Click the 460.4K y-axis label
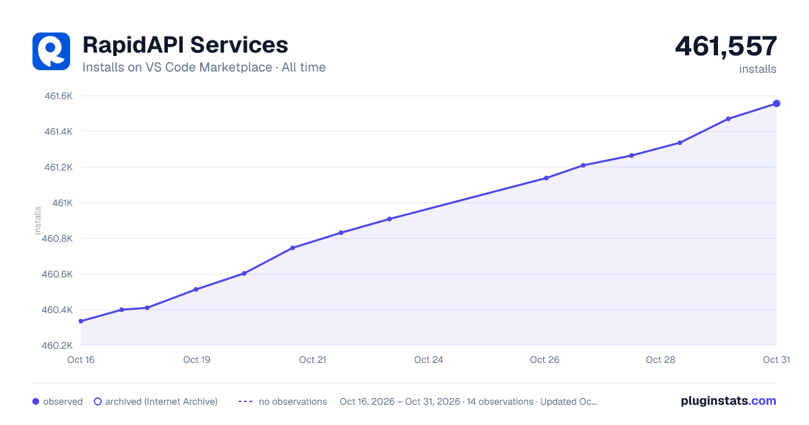Screen dimensions: 809x425 (x=57, y=310)
